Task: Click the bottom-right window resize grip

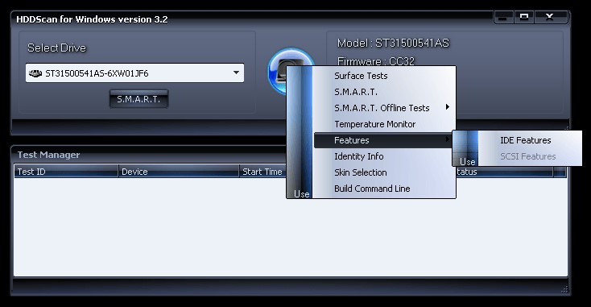Action: (x=564, y=289)
